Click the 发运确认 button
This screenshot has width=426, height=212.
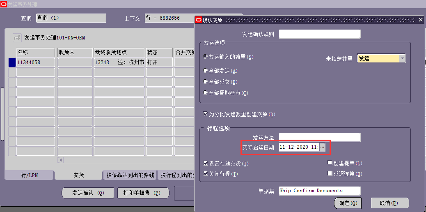tap(88, 193)
